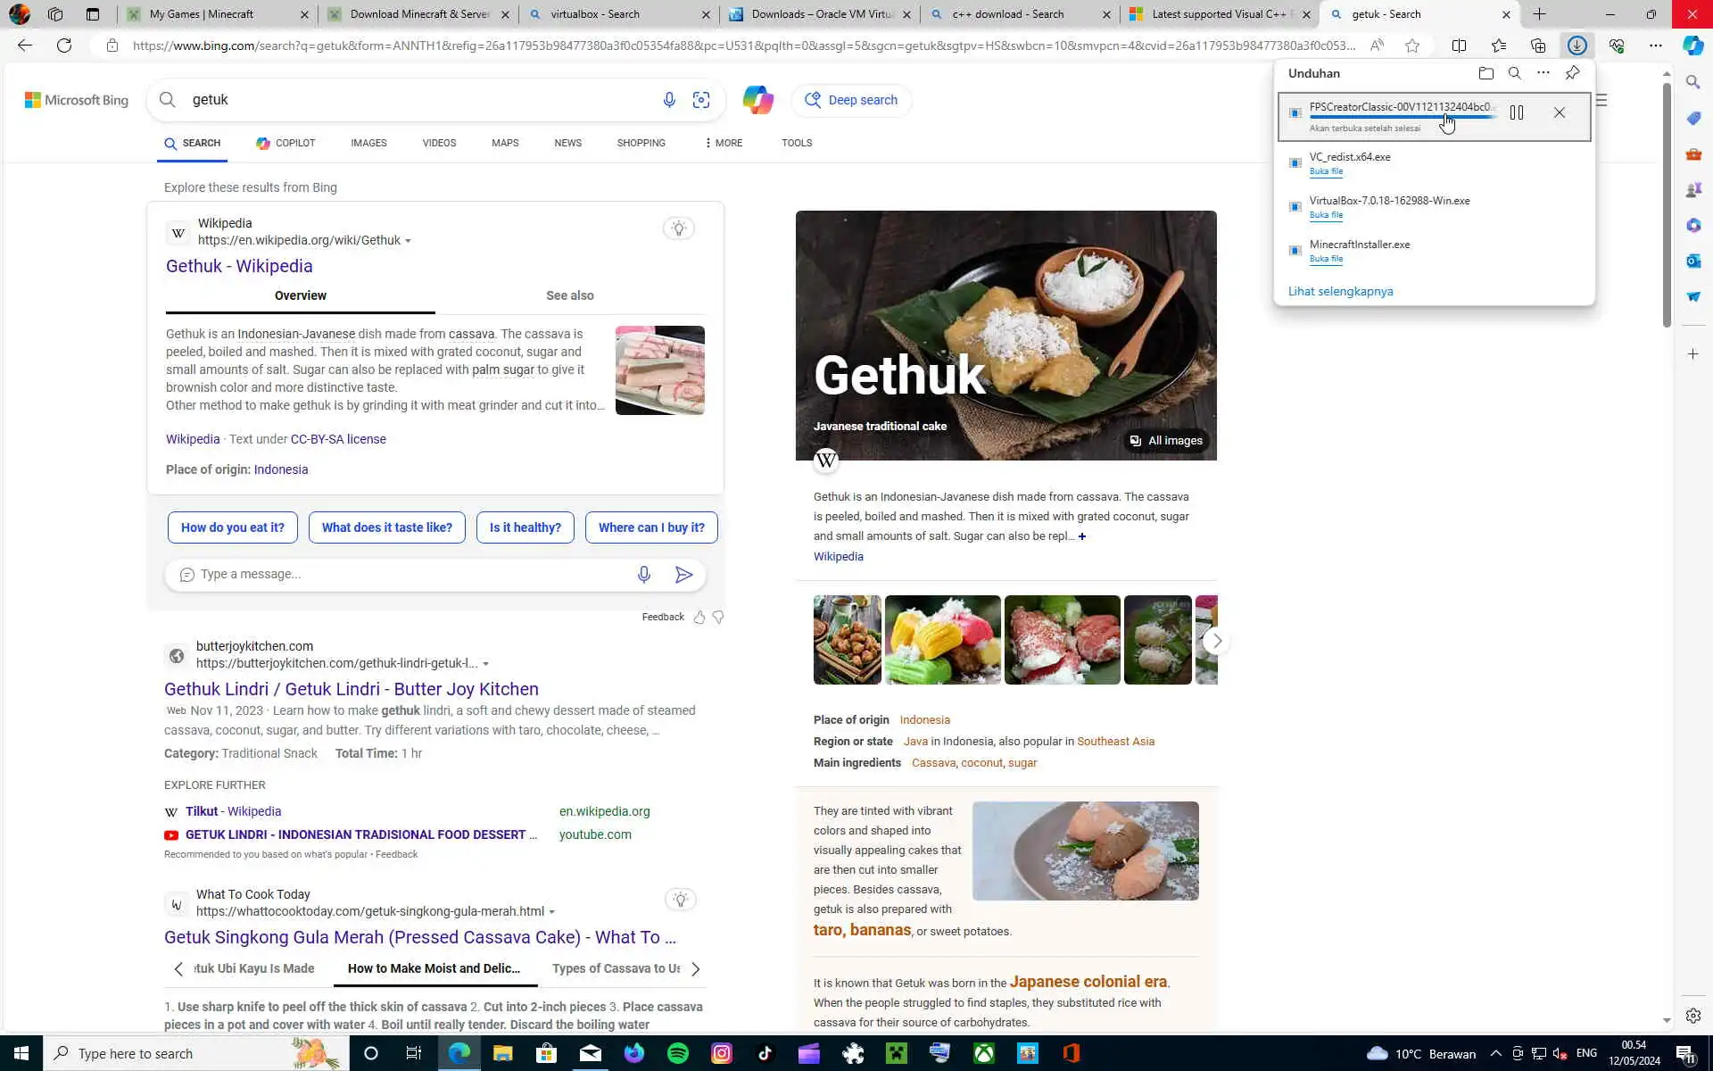This screenshot has width=1713, height=1071.
Task: Expand the MORE search menu
Action: point(723,143)
